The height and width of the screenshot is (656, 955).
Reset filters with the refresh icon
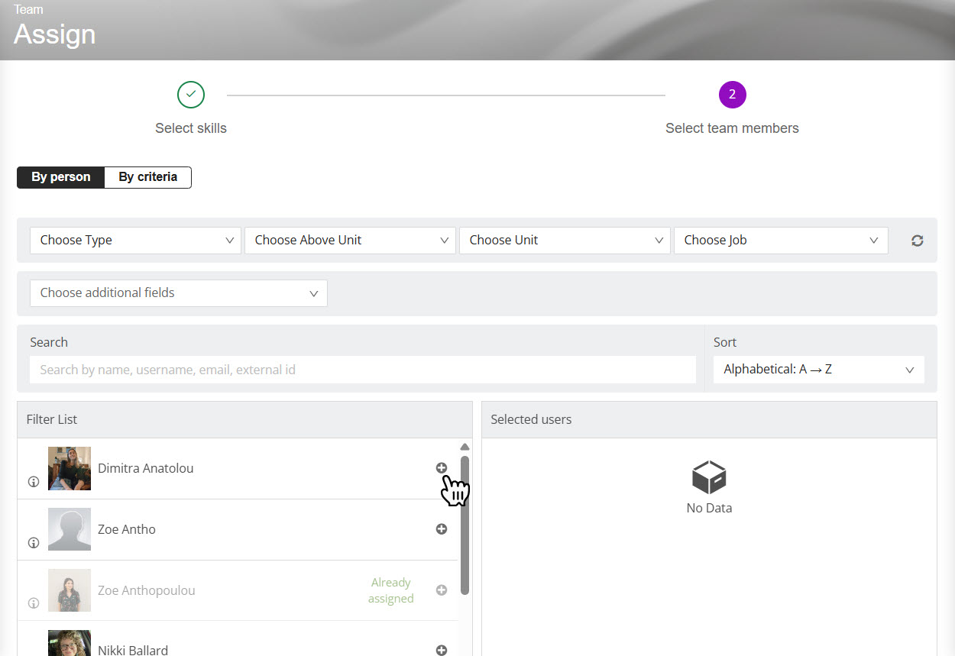tap(918, 241)
